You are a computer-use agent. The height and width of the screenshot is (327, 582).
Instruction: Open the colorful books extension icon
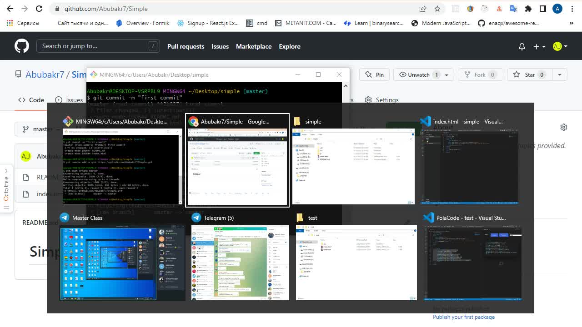point(470,9)
